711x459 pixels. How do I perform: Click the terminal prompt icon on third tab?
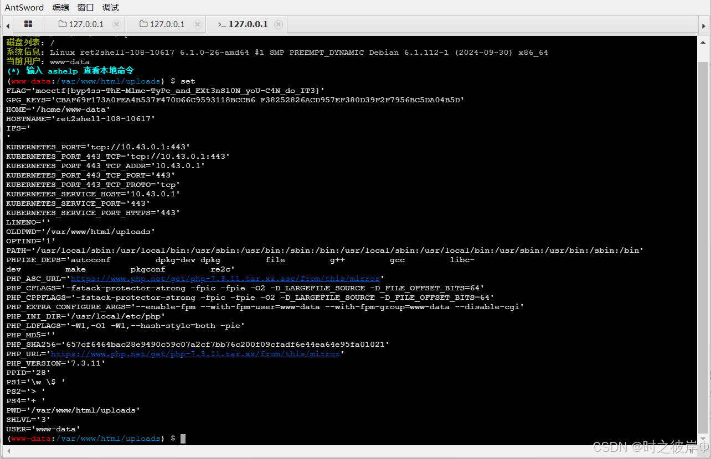221,24
